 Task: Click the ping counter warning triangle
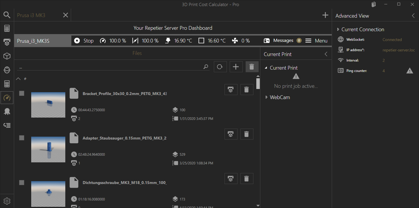coord(410,71)
